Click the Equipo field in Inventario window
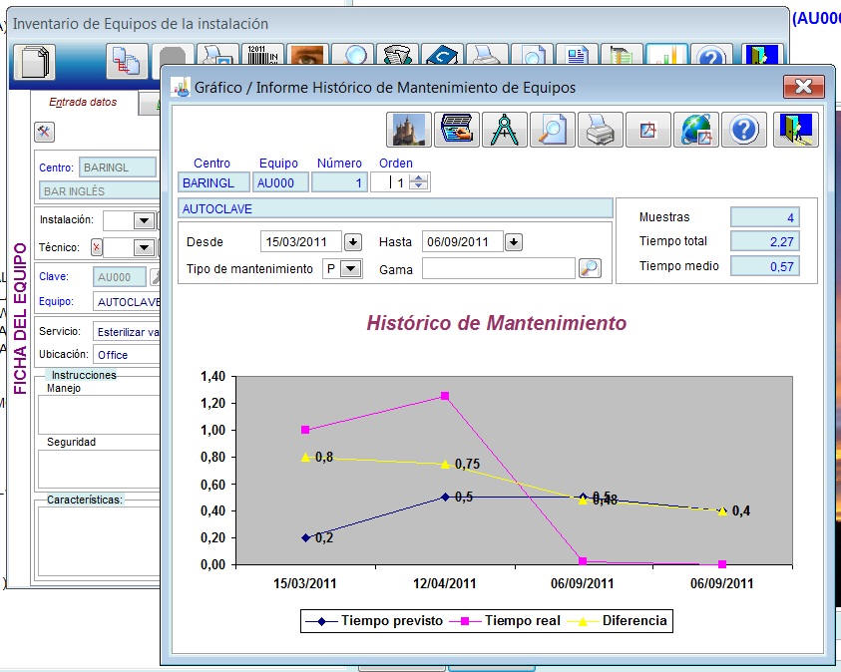Screen dimensions: 841x672 click(x=127, y=302)
